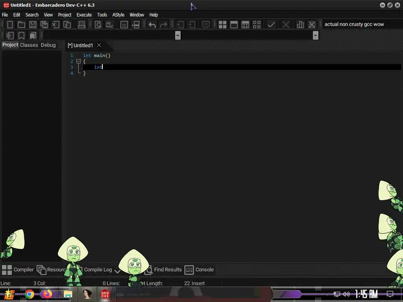The image size is (403, 302).
Task: Click line number 4 in the gutter
Action: coord(72,73)
